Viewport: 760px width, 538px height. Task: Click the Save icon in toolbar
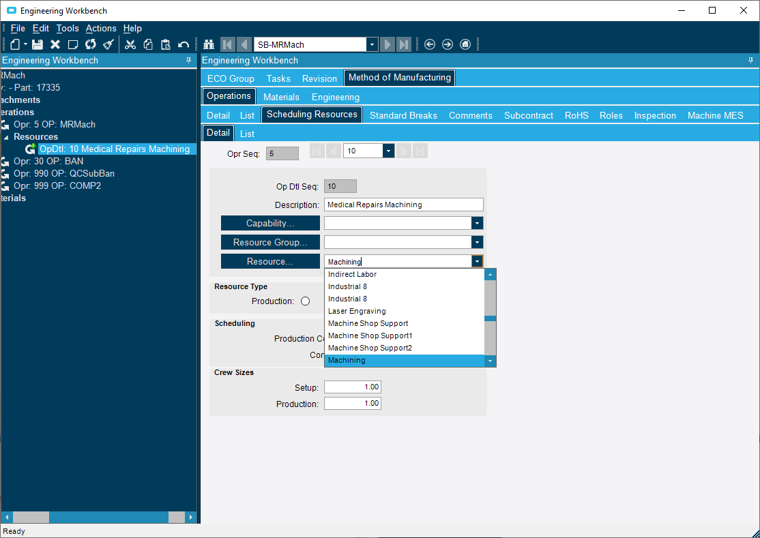[38, 44]
